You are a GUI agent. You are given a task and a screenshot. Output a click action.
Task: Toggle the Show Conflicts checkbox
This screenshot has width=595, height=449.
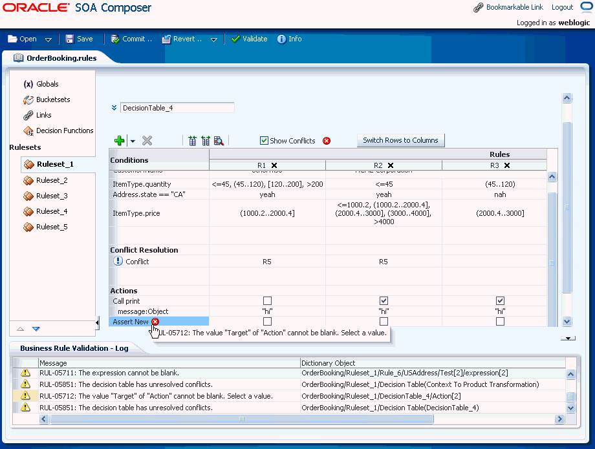point(264,141)
